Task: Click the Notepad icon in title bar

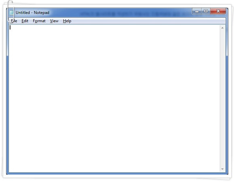Action: pyautogui.click(x=12, y=13)
